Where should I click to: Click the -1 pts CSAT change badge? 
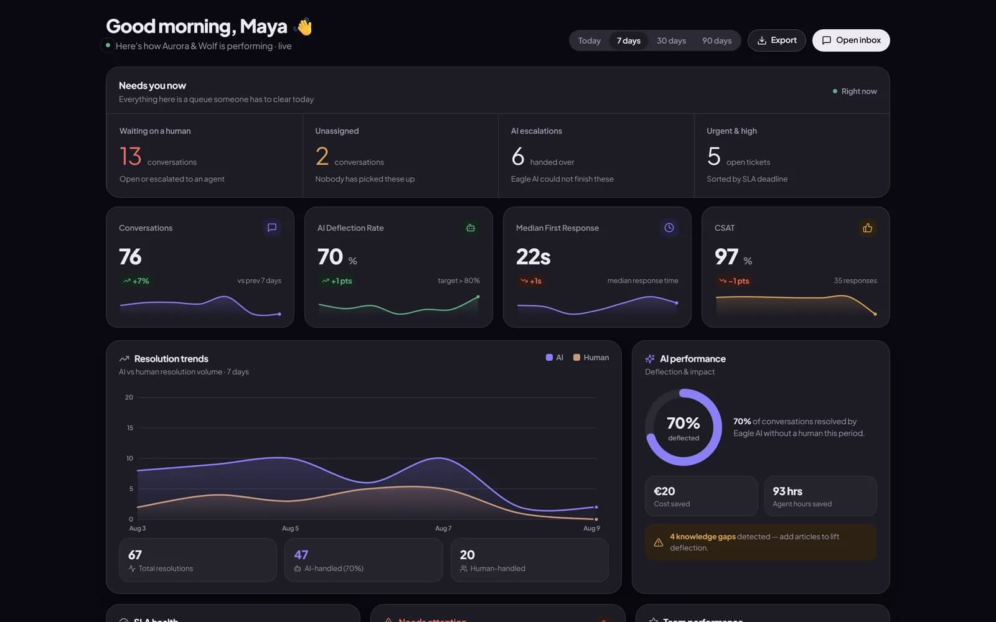pos(734,281)
